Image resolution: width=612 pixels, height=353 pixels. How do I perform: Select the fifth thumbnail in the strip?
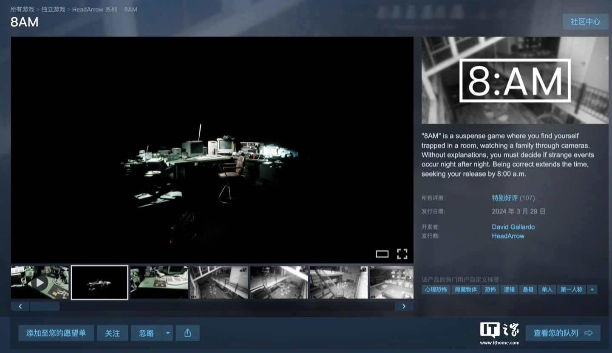pyautogui.click(x=279, y=283)
